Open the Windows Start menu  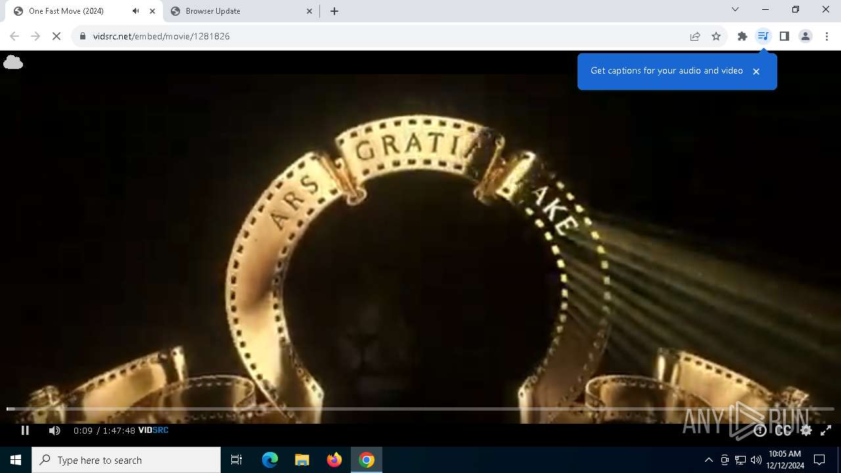pyautogui.click(x=16, y=460)
